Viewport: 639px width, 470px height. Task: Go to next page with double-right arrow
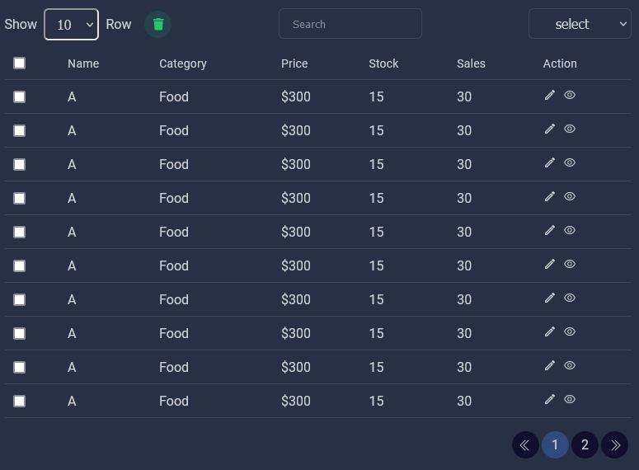coord(614,444)
